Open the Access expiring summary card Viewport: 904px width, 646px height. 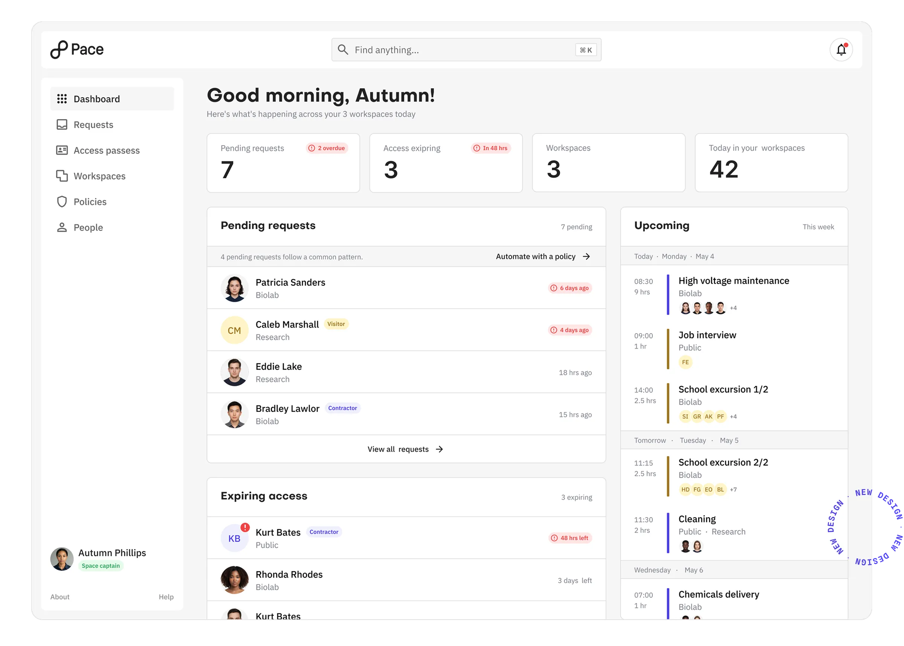[x=446, y=163]
